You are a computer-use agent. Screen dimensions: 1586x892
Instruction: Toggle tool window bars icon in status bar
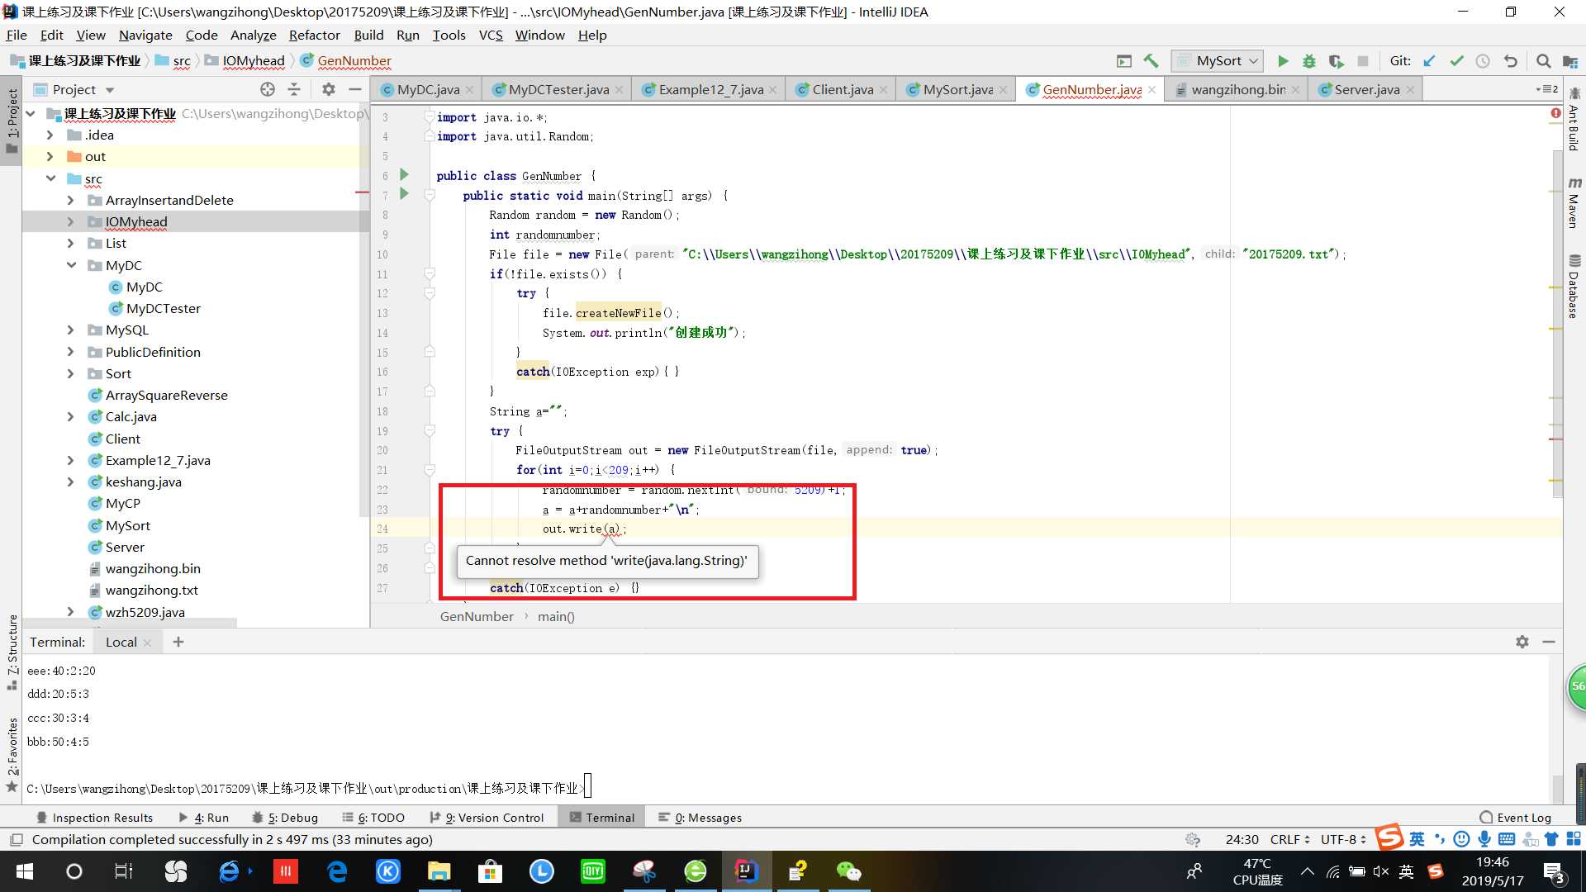point(16,839)
